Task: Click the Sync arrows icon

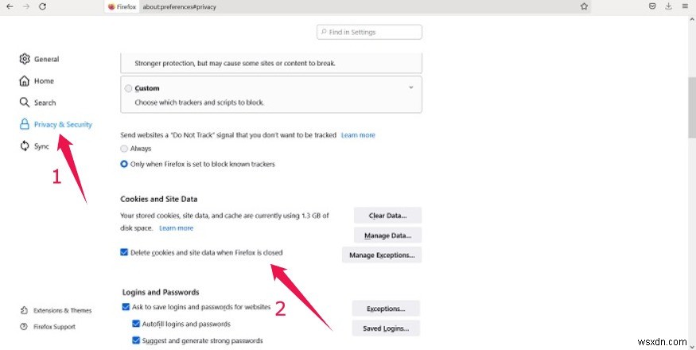Action: pyautogui.click(x=25, y=146)
